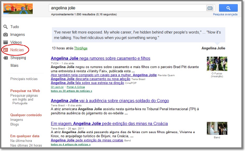Click the 'Angelina Jolie' quote attribution name
This screenshot has height=151, width=245.
(213, 48)
